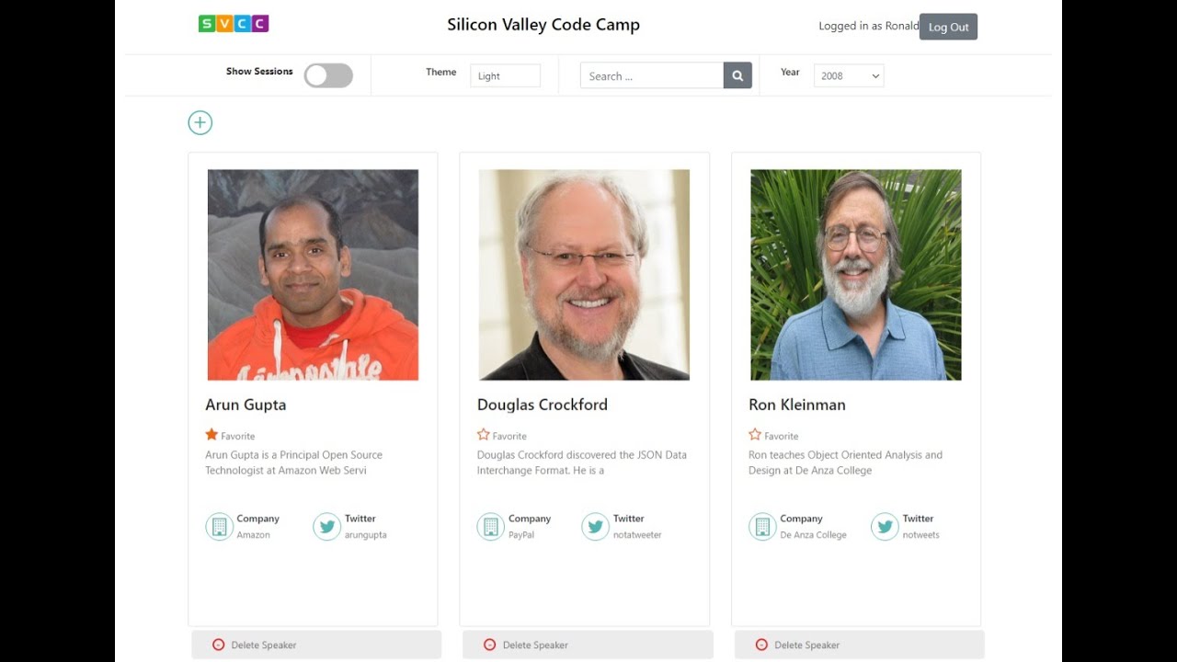Click the search magnifier button
Image resolution: width=1177 pixels, height=662 pixels.
737,76
